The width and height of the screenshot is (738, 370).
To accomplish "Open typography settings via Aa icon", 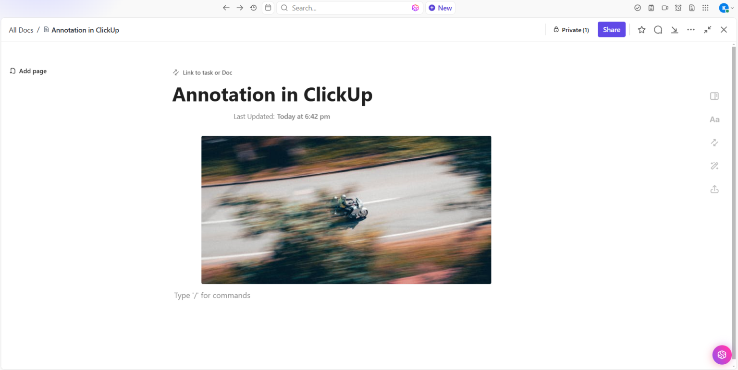I will coord(714,119).
